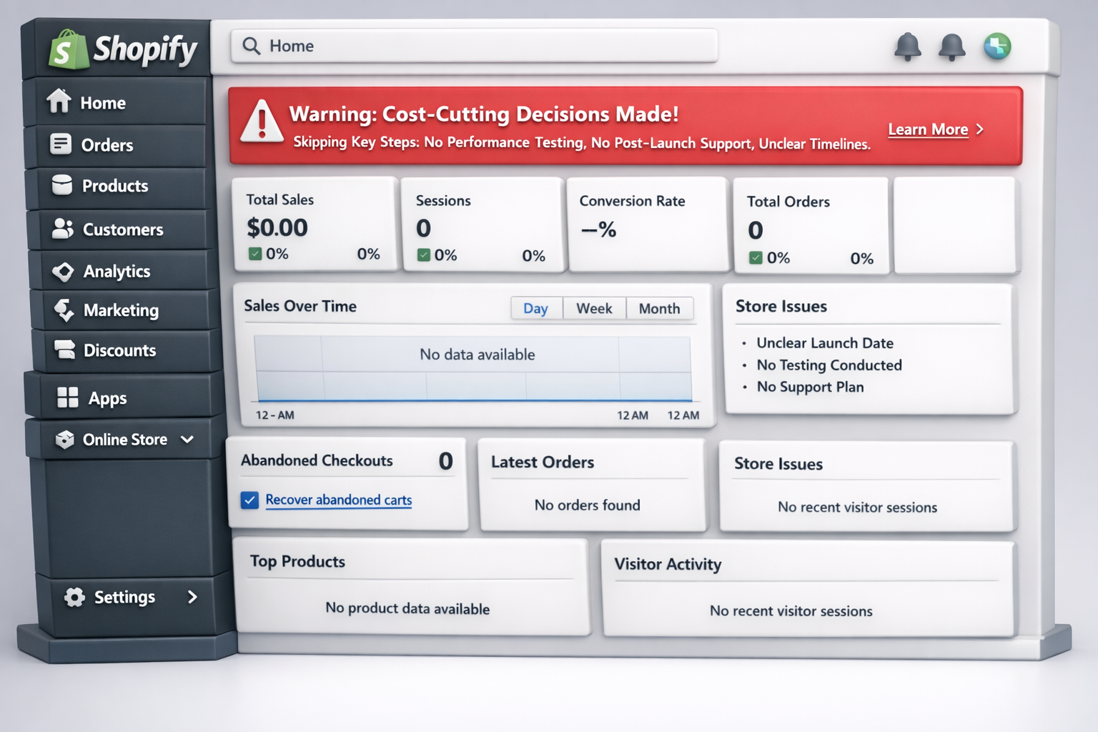Click the Home house icon in sidebar
The height and width of the screenshot is (732, 1098).
click(x=59, y=102)
